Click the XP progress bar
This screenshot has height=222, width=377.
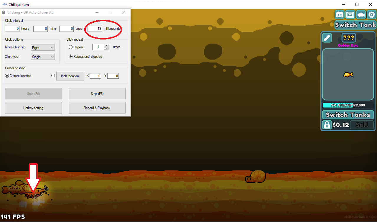(348, 105)
